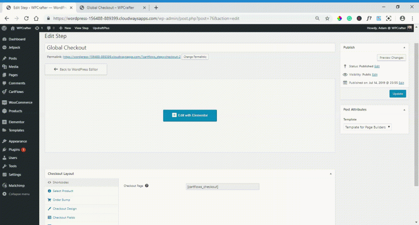Click Preview Changes button
The width and height of the screenshot is (419, 225).
(x=392, y=57)
